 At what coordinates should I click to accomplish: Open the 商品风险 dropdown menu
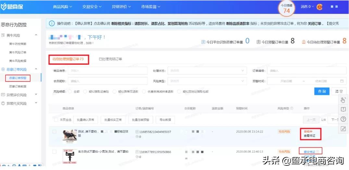(x=63, y=7)
